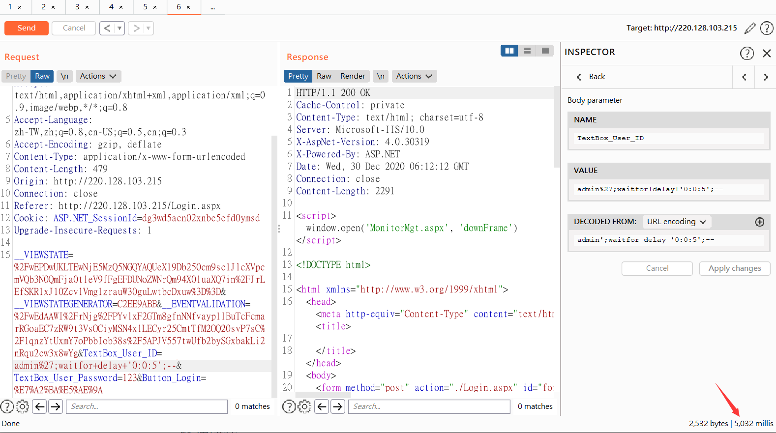This screenshot has height=433, width=776.
Task: Open Repeater tab 4
Action: pyautogui.click(x=111, y=7)
